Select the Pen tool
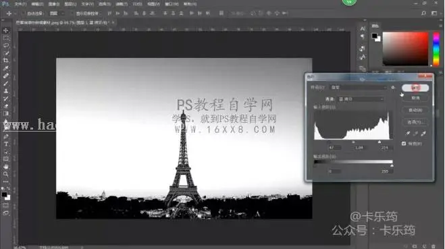Image resolution: width=445 pixels, height=249 pixels. tap(5, 136)
